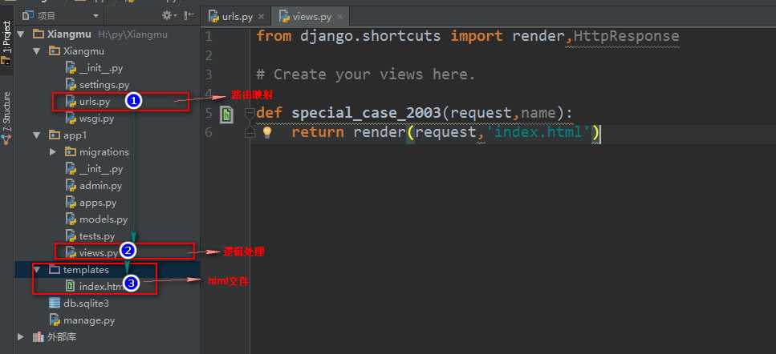Screen dimensions: 776x354
Task: Collapse the app1 folder
Action: 37,135
